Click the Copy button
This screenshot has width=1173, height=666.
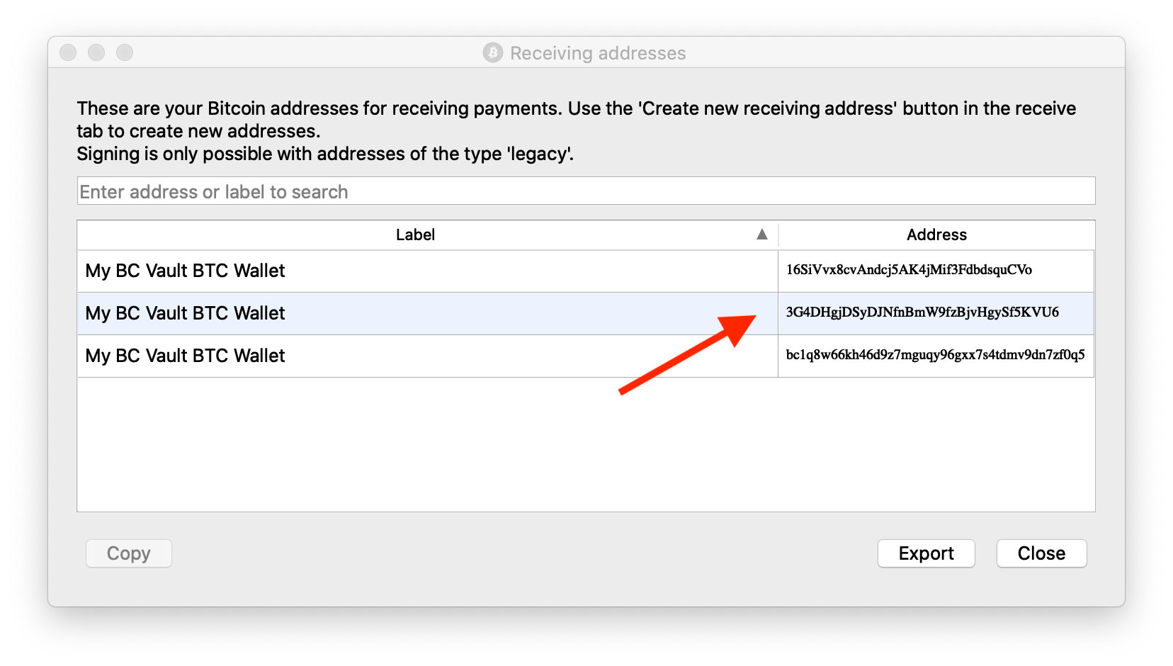[129, 553]
